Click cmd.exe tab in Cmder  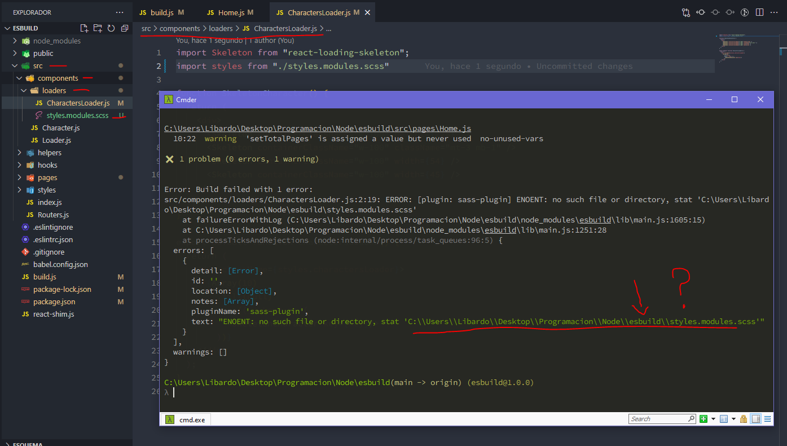(x=187, y=419)
